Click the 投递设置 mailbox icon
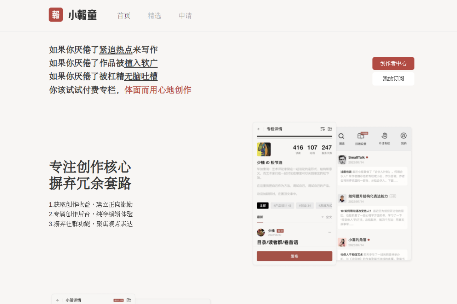This screenshot has height=304, width=457. [361, 136]
